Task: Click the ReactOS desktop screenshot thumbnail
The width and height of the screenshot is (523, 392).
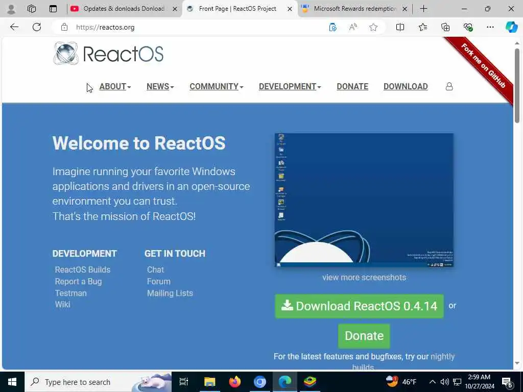Action: coord(364,200)
